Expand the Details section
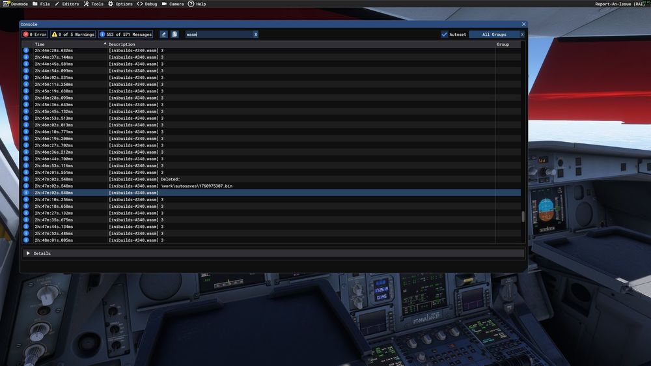 coord(29,253)
